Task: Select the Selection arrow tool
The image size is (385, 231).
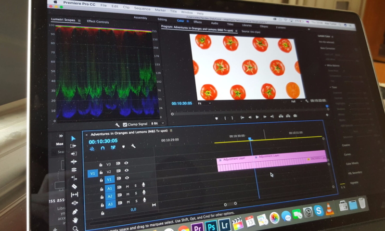Action: [74, 138]
